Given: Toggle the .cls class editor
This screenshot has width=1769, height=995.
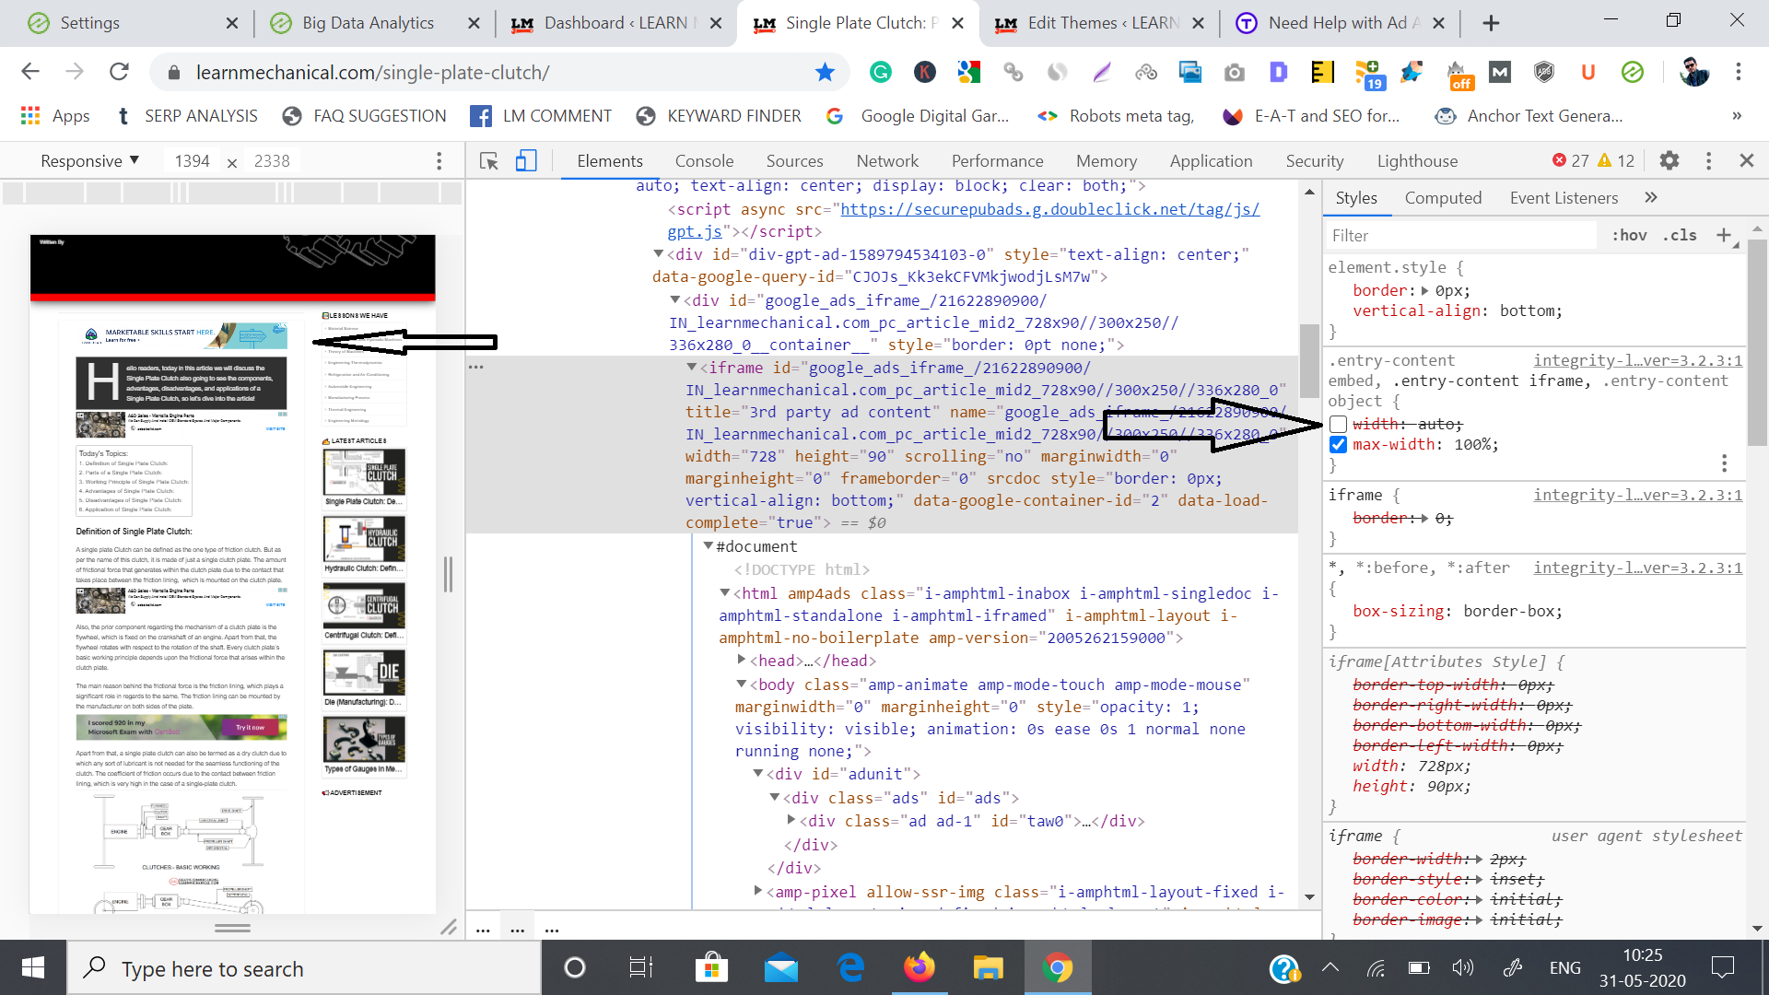Looking at the screenshot, I should [1680, 235].
